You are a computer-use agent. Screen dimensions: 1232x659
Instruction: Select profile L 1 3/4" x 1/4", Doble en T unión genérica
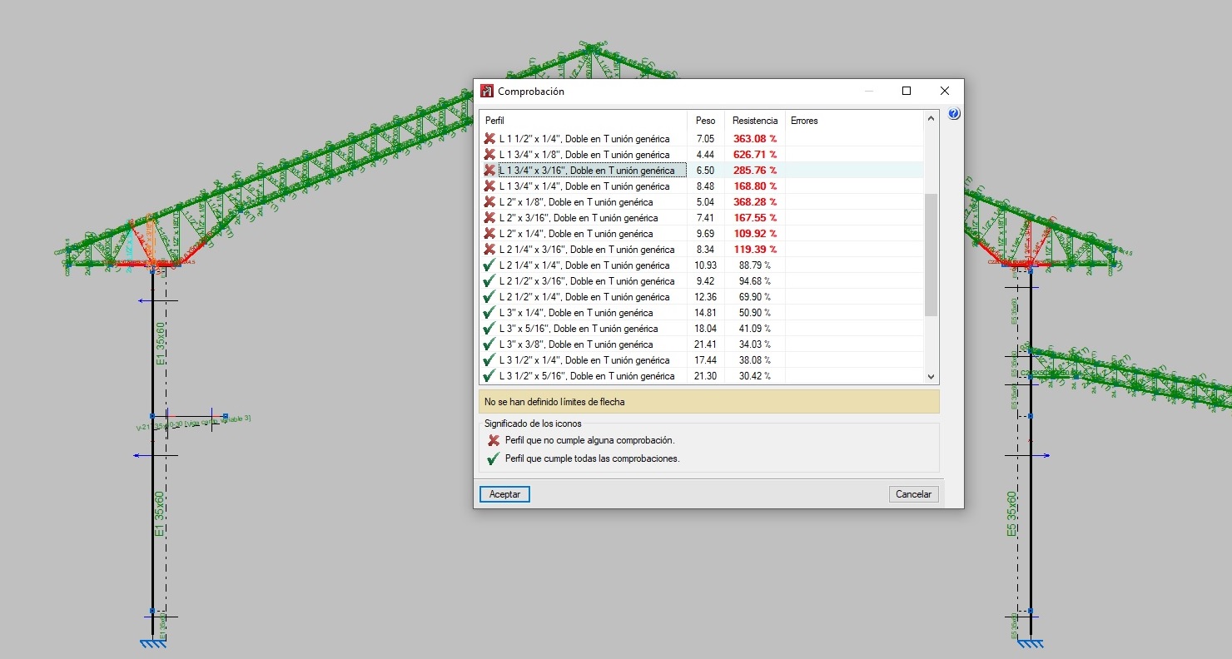click(x=584, y=186)
